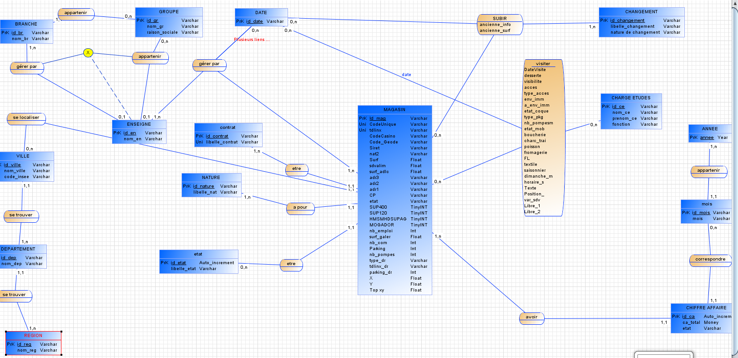Click ancienne_surf in SUBIR association

(495, 31)
